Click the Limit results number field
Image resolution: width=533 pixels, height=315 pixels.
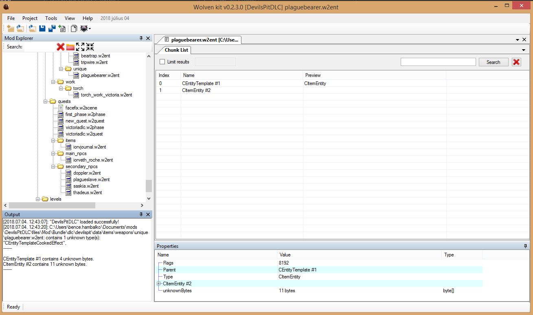215,62
